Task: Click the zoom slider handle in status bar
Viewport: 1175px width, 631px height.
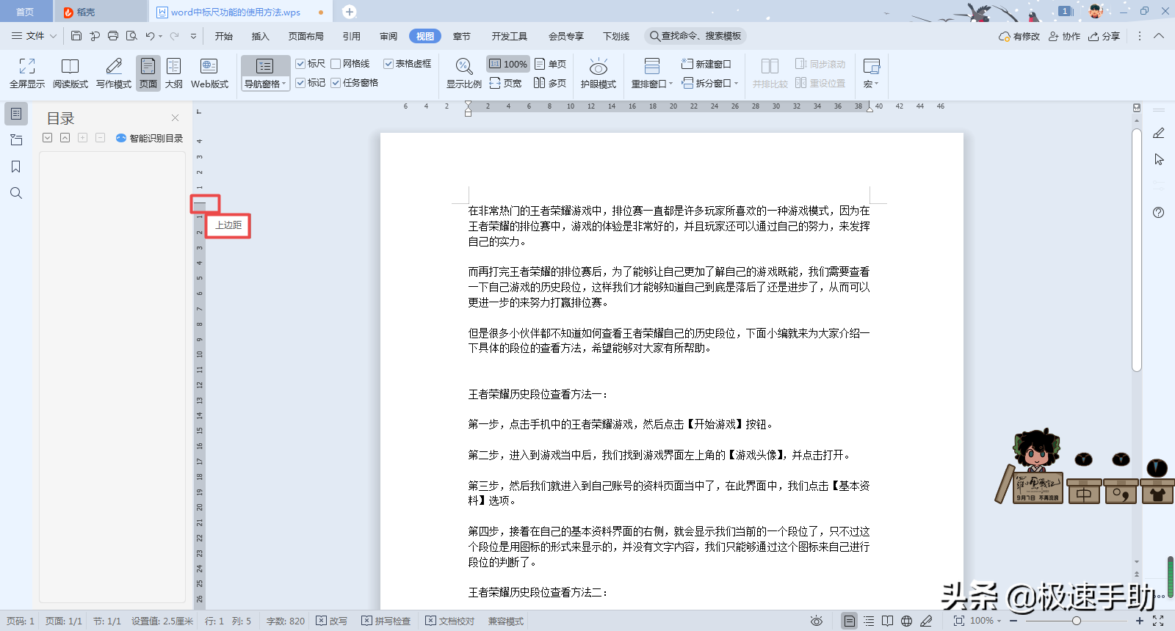Action: pyautogui.click(x=1076, y=621)
